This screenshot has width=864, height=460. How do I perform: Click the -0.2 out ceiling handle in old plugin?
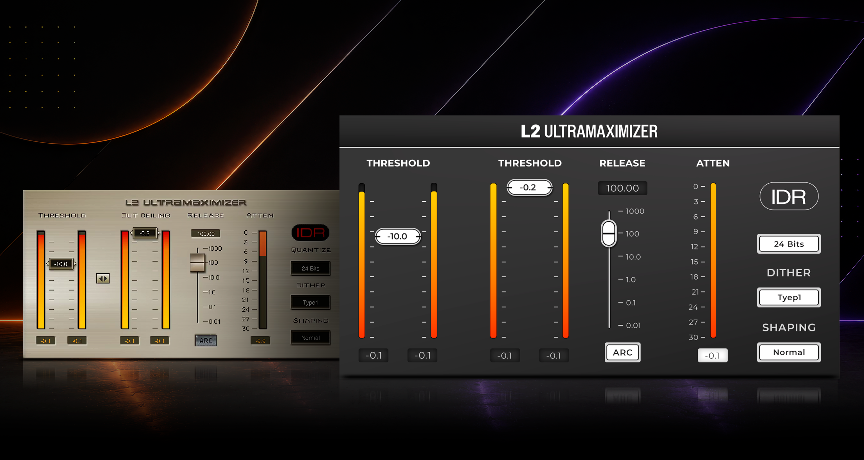[x=145, y=233]
